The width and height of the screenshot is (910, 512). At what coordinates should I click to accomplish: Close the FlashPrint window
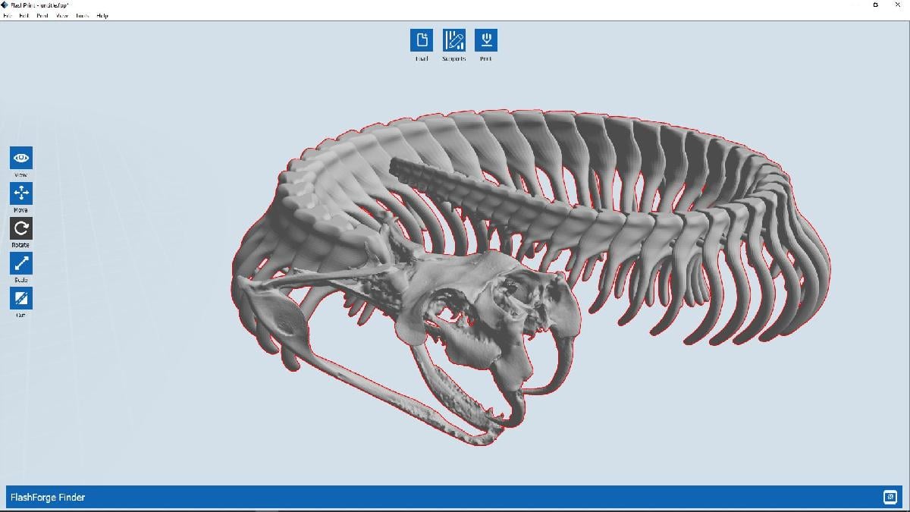pyautogui.click(x=899, y=5)
